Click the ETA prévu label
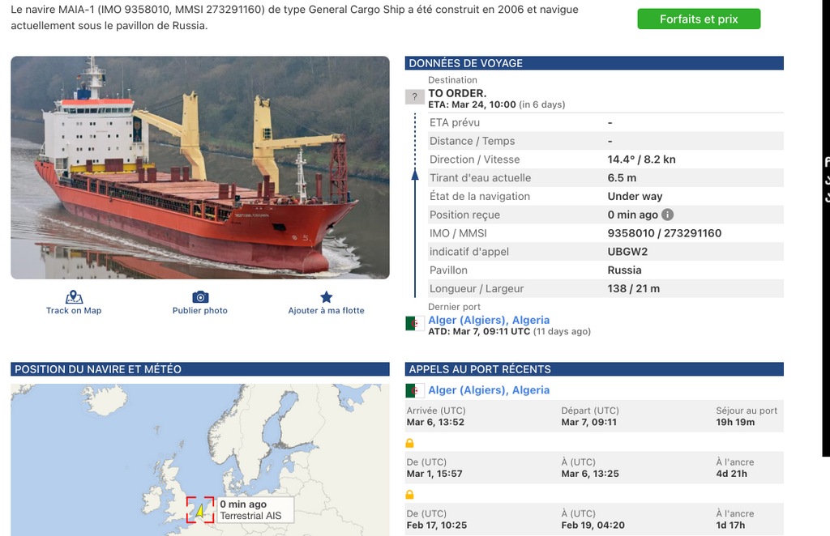Viewport: 830px width, 536px height. (x=454, y=122)
